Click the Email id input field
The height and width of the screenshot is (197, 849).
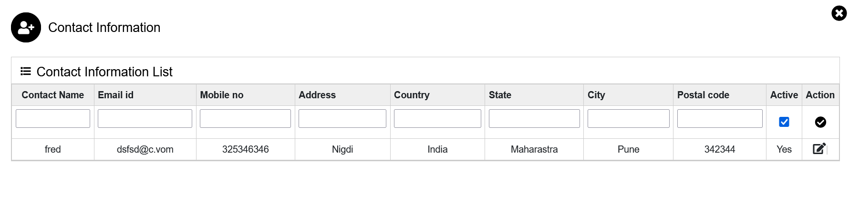pos(145,118)
